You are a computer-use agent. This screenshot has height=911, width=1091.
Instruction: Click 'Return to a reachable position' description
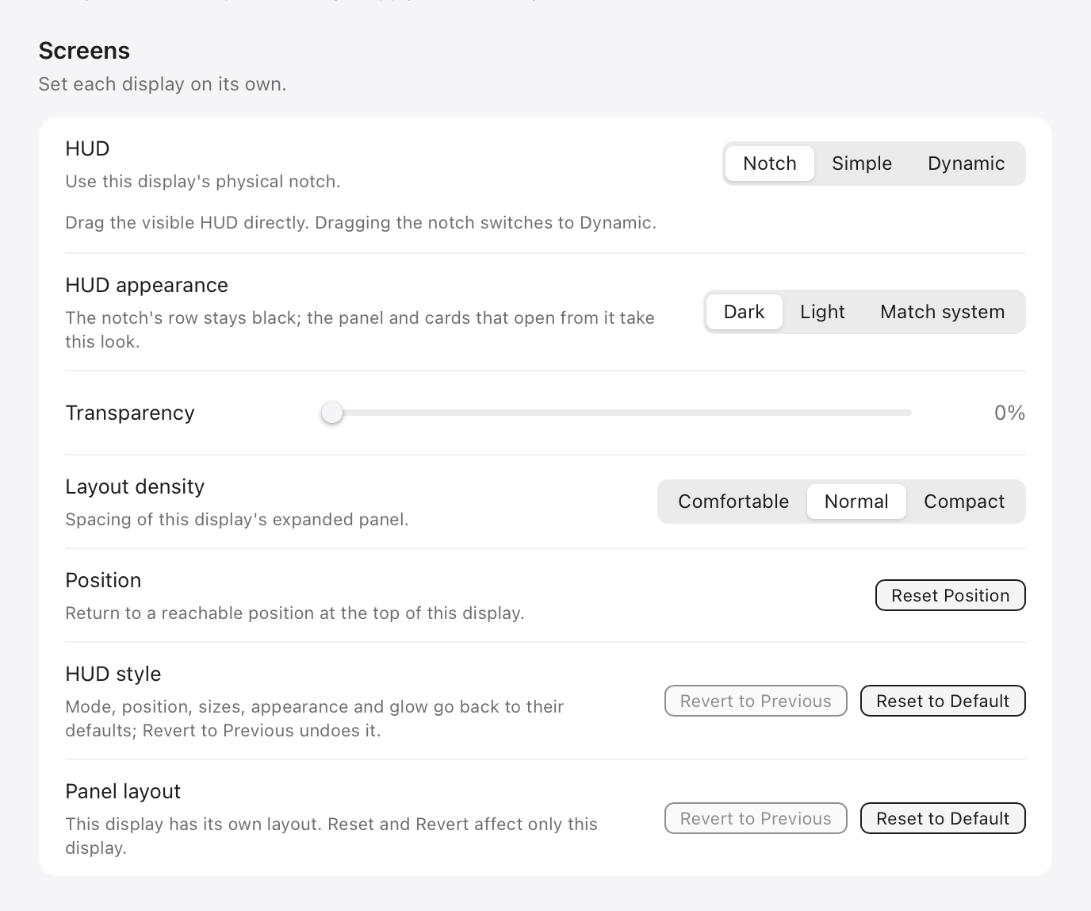point(295,613)
